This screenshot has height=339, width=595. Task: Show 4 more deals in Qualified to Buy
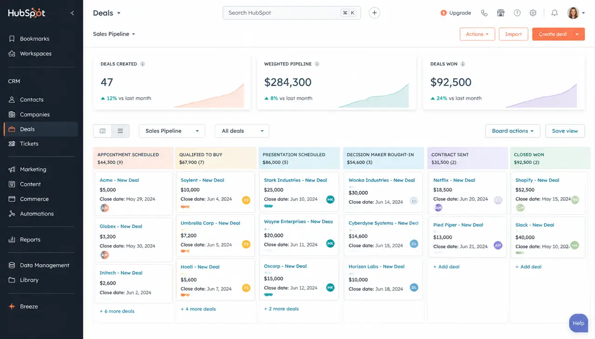tap(198, 309)
